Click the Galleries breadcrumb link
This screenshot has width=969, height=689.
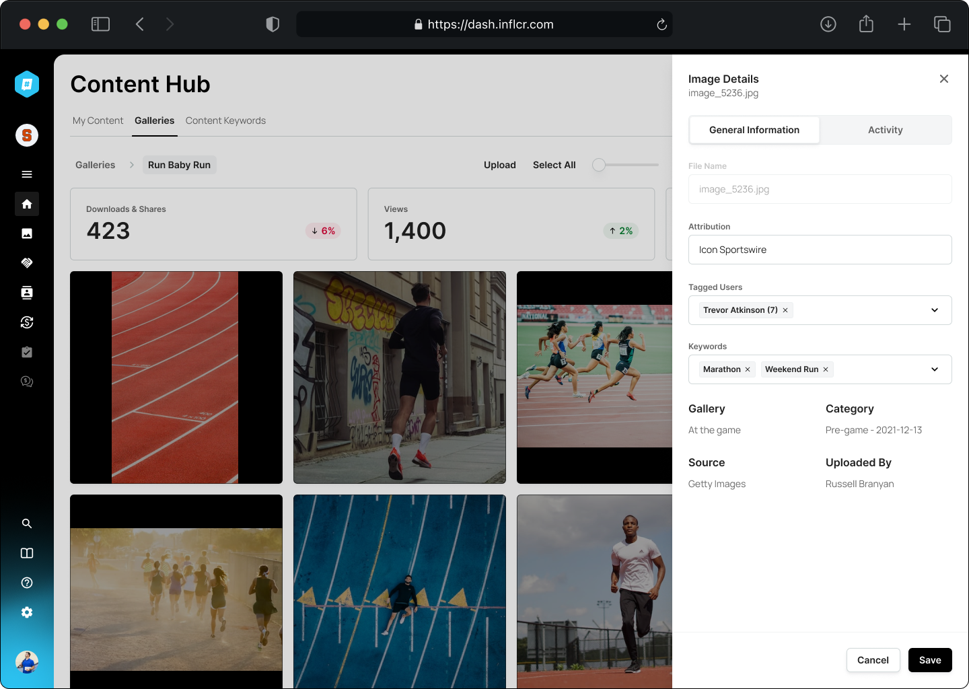point(95,165)
